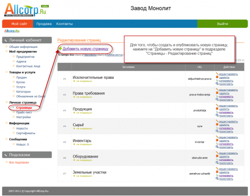Filter pages by the Черновики status link

[90, 55]
